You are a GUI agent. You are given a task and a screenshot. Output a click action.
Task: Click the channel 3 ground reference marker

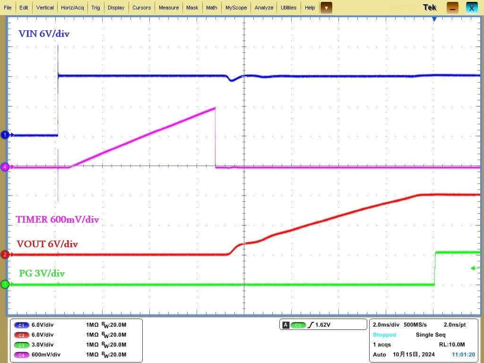pyautogui.click(x=5, y=284)
